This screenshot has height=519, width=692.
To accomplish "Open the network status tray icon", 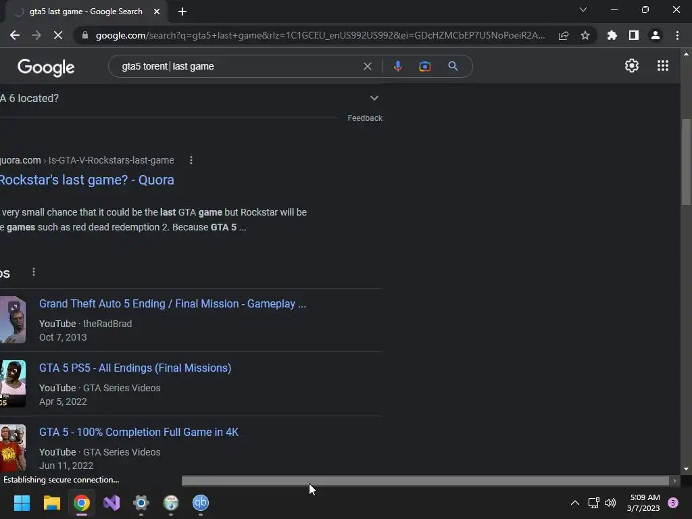I will pyautogui.click(x=593, y=503).
